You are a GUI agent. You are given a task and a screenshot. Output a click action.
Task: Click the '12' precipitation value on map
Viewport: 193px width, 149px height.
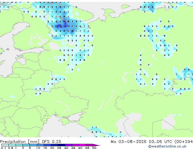[60, 26]
